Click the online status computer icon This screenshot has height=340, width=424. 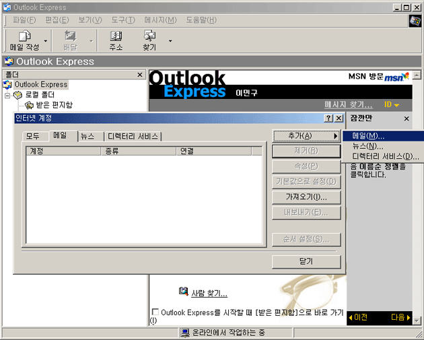[x=185, y=333]
